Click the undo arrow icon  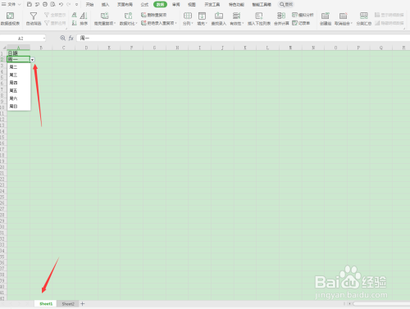point(61,4)
